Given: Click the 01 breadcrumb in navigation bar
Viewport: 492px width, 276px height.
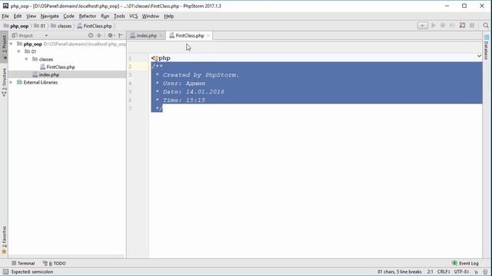Looking at the screenshot, I should (40, 26).
